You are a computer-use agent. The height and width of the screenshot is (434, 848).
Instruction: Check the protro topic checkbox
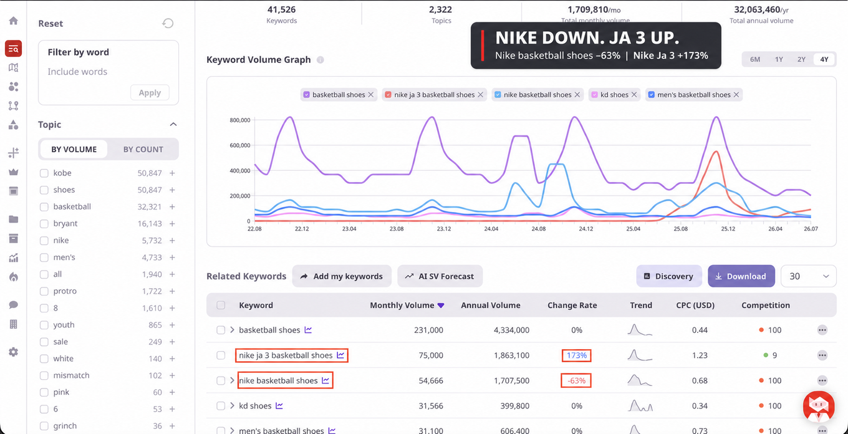(x=44, y=291)
